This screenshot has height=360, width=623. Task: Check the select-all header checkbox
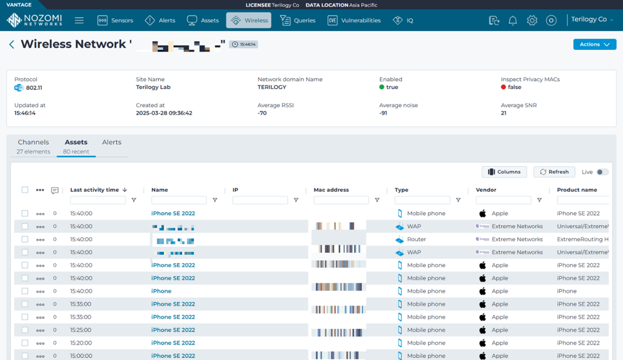25,190
